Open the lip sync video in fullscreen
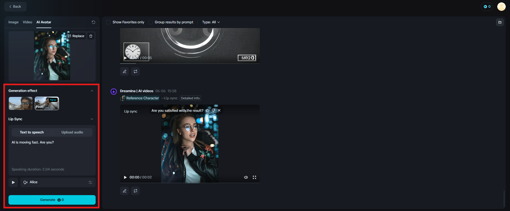The image size is (510, 211). (254, 177)
